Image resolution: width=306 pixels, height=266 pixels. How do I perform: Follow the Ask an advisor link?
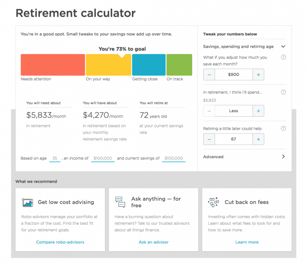153,242
